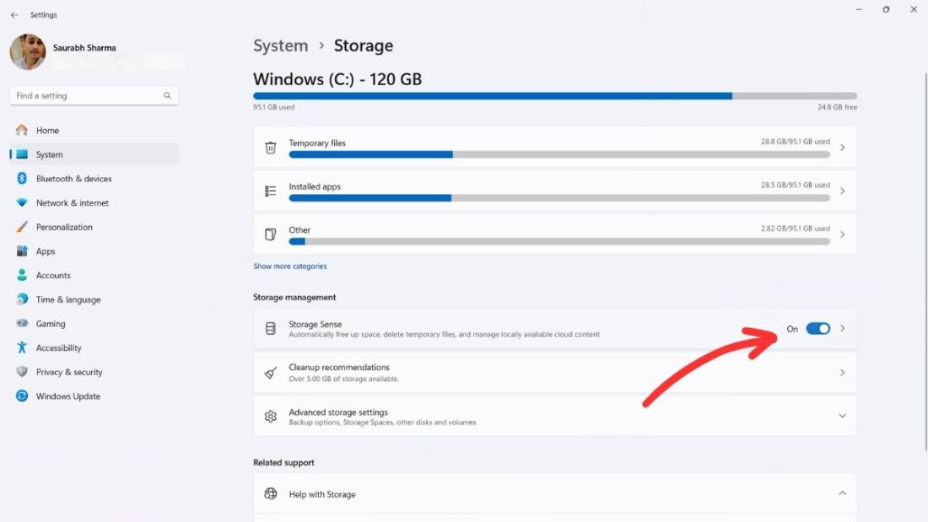Expand Advanced storage settings chevron
The height and width of the screenshot is (522, 928).
pyautogui.click(x=842, y=416)
